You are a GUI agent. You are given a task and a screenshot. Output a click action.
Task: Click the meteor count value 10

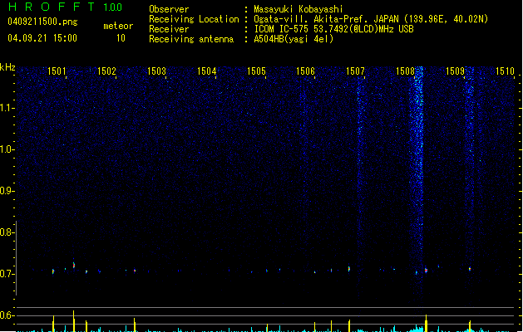tap(121, 38)
